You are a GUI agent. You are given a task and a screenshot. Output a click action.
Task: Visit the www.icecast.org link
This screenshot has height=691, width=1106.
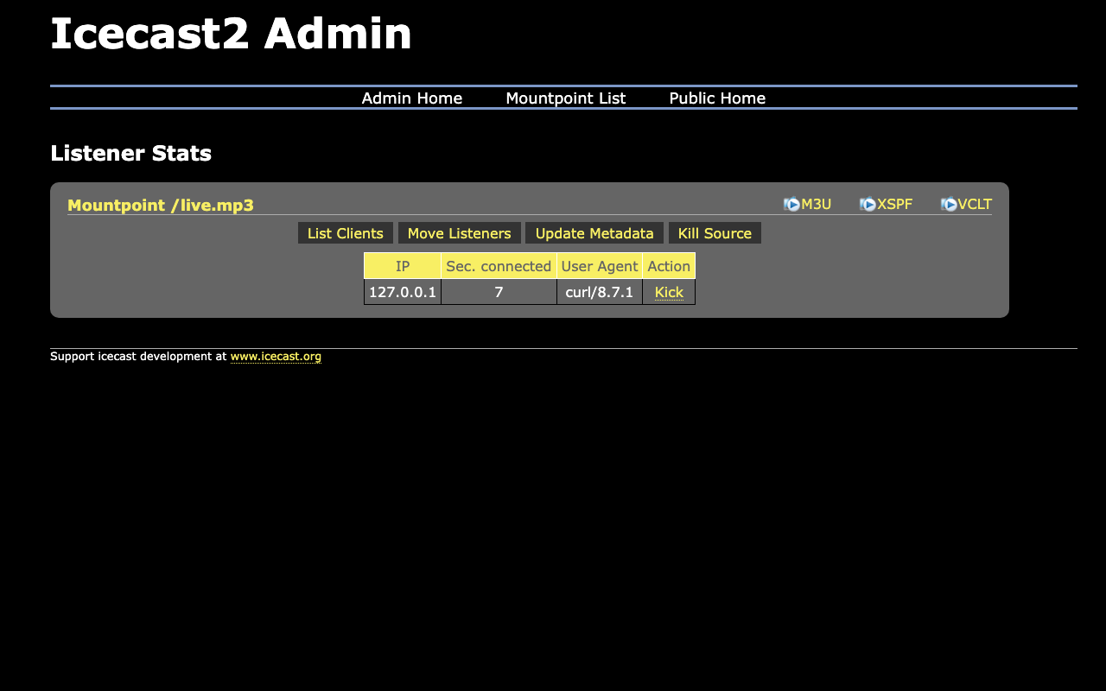pos(276,356)
